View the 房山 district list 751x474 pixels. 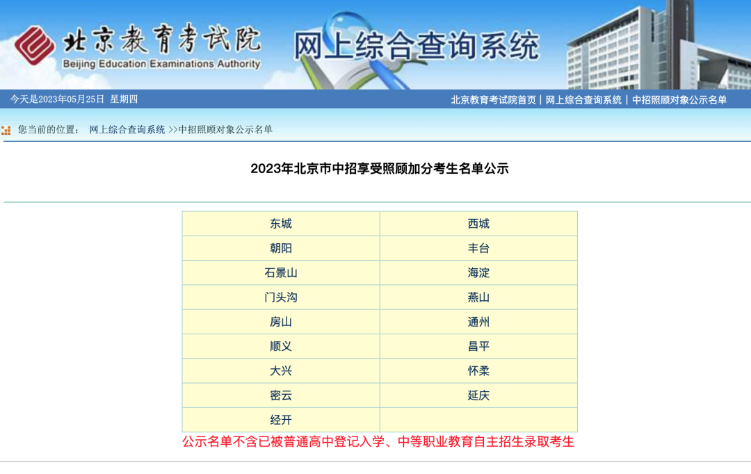281,322
